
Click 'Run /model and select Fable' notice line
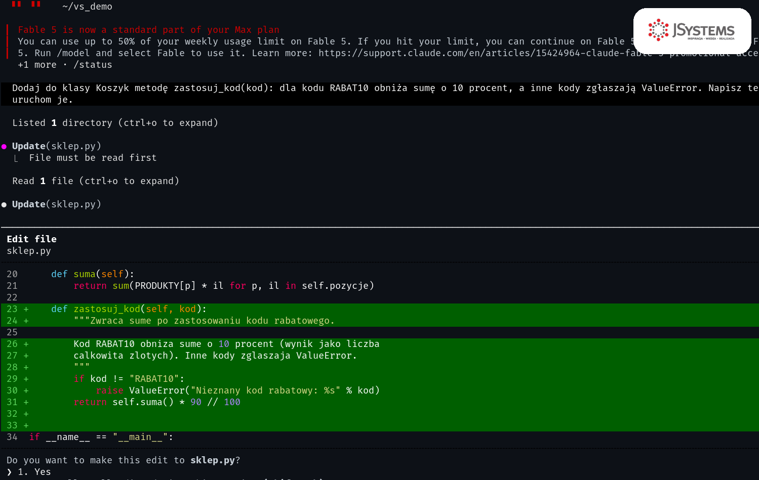point(388,53)
